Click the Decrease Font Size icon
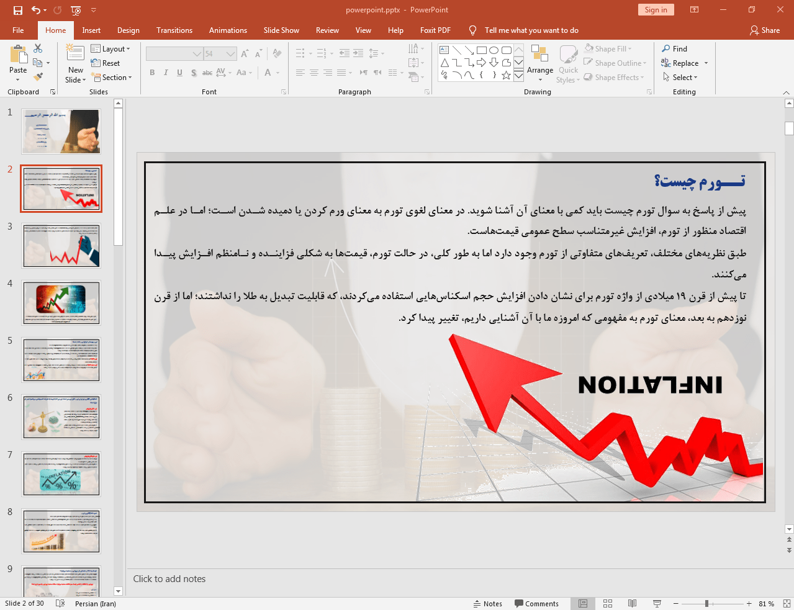The width and height of the screenshot is (794, 610). 258,54
